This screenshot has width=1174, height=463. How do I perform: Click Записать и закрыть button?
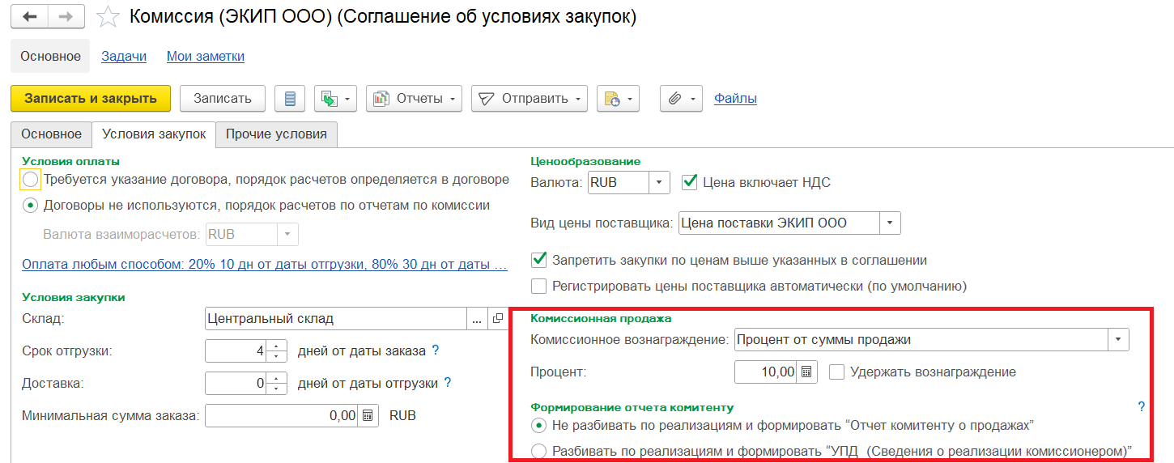click(91, 99)
